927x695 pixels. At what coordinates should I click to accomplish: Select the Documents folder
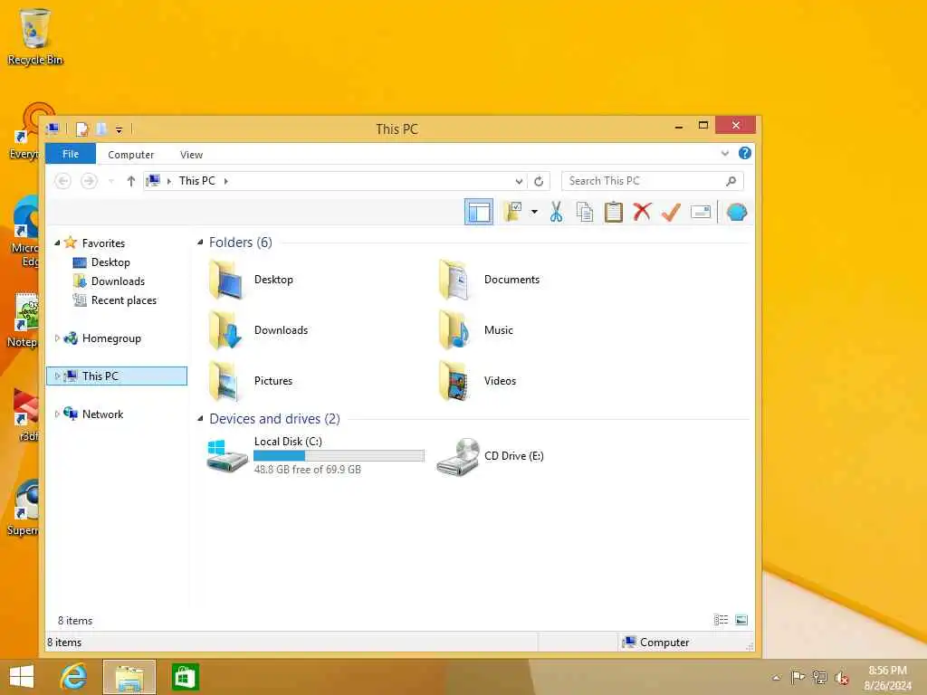point(490,280)
